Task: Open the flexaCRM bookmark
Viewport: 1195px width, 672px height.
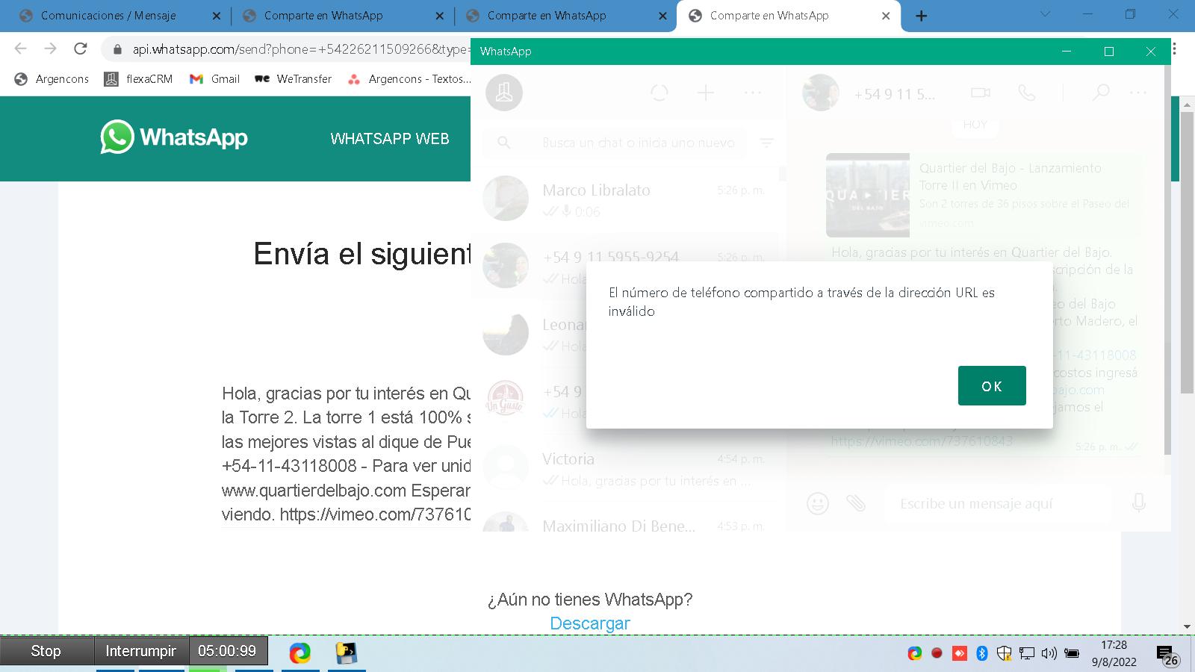Action: (x=139, y=79)
